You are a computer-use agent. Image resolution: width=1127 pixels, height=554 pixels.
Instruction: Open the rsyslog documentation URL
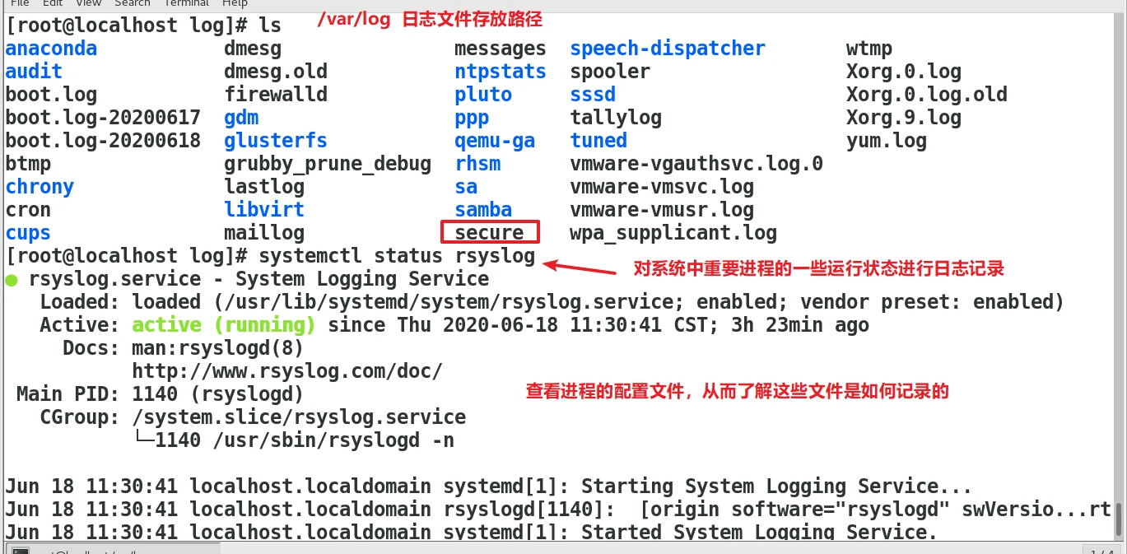(287, 371)
